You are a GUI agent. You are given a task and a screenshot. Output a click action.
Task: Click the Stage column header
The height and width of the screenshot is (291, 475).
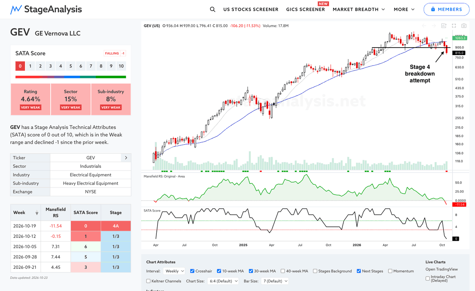coord(116,213)
